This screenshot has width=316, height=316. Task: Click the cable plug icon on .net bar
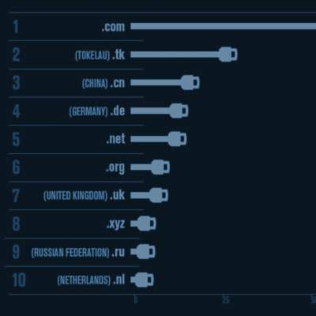[x=177, y=139]
